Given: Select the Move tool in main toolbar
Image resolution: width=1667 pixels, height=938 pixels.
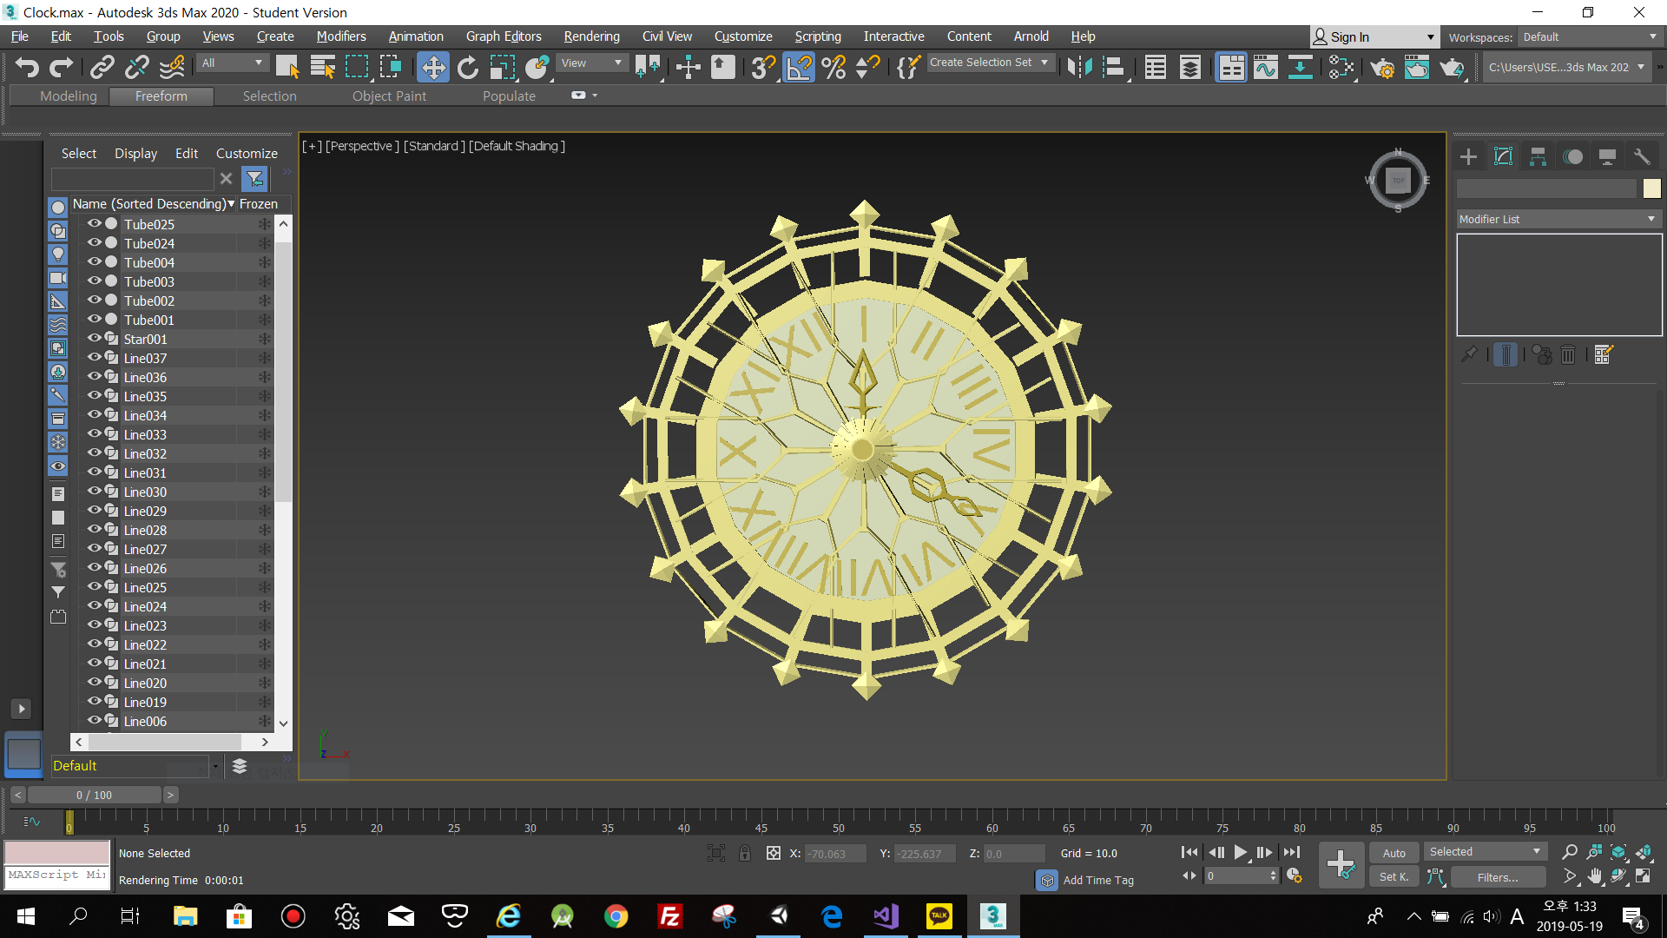Looking at the screenshot, I should click(432, 67).
